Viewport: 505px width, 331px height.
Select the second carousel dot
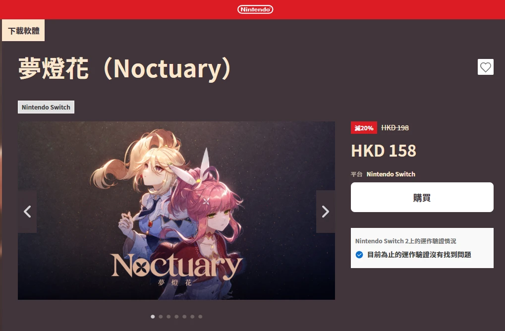point(161,317)
